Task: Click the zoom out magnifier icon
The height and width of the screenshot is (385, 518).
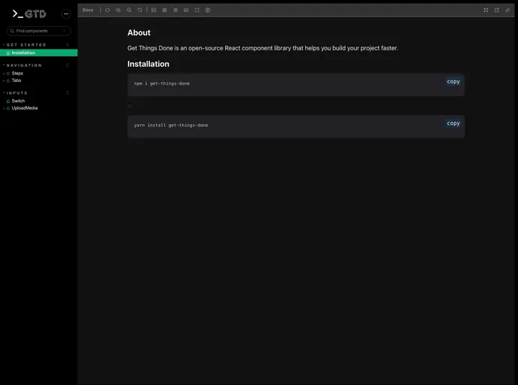Action: pos(129,10)
